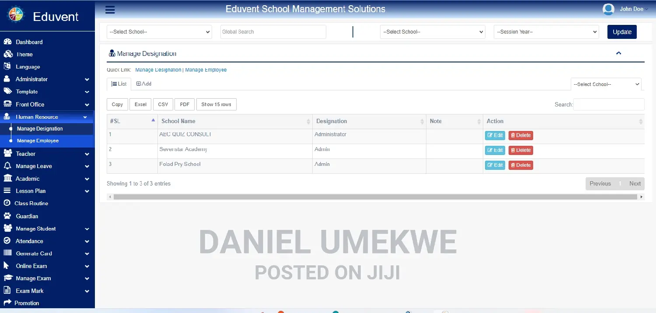Expand the Teacher menu chevron
This screenshot has height=313, width=656.
(x=87, y=154)
